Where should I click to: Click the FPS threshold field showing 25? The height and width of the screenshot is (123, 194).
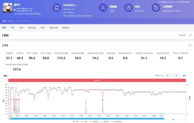click(x=176, y=75)
